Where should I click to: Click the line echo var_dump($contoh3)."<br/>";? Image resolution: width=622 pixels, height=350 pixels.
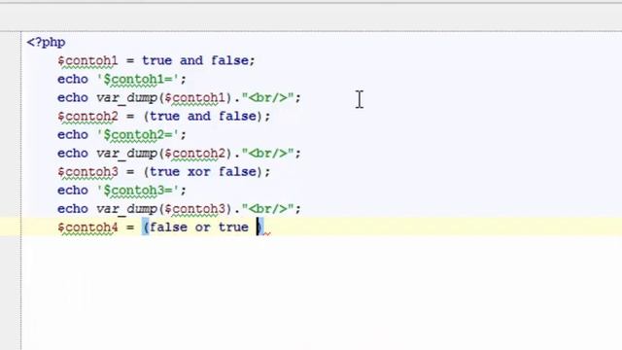[x=179, y=209]
